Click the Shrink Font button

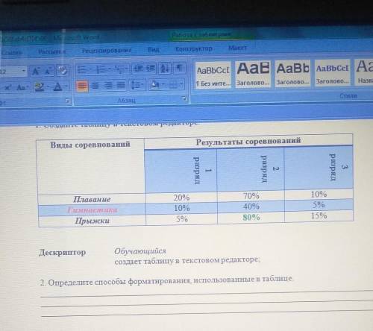pyautogui.click(x=48, y=71)
